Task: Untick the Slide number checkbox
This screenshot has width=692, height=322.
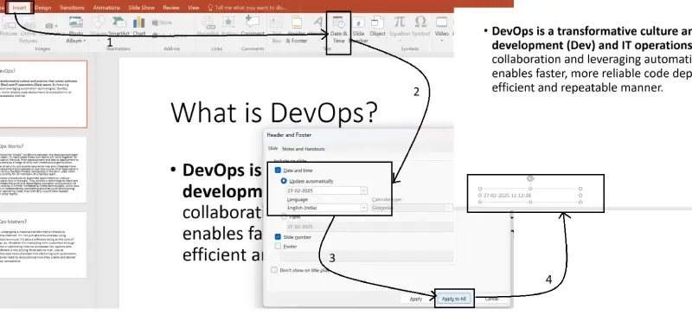Action: 278,237
